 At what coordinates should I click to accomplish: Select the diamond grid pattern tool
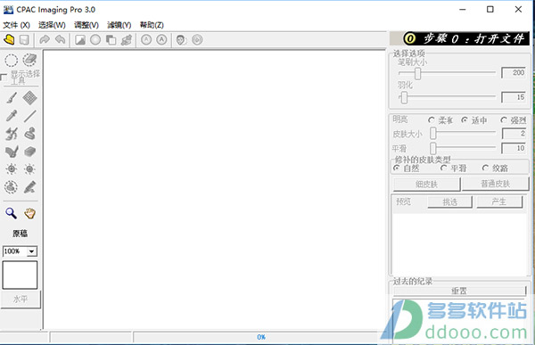pyautogui.click(x=29, y=98)
